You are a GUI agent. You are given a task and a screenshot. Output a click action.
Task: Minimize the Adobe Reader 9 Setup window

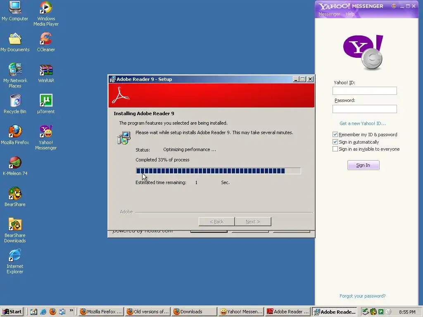point(296,79)
